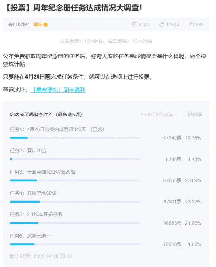Open the 候车室 board link
Viewport: 216px width, 267px height.
tap(41, 25)
